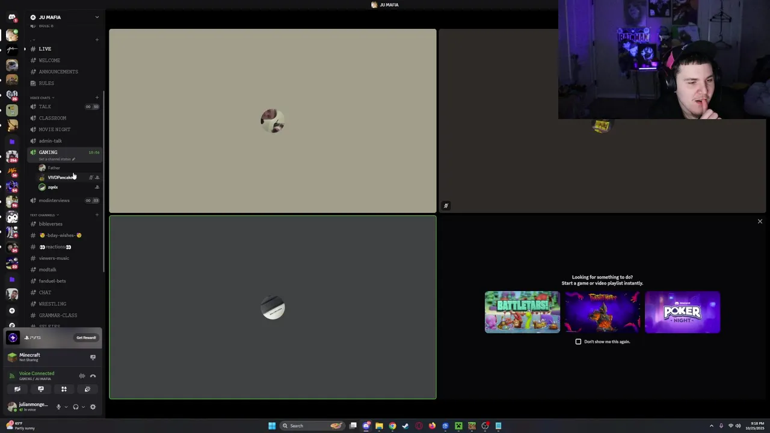Share your screen from voice panel

pos(41,389)
